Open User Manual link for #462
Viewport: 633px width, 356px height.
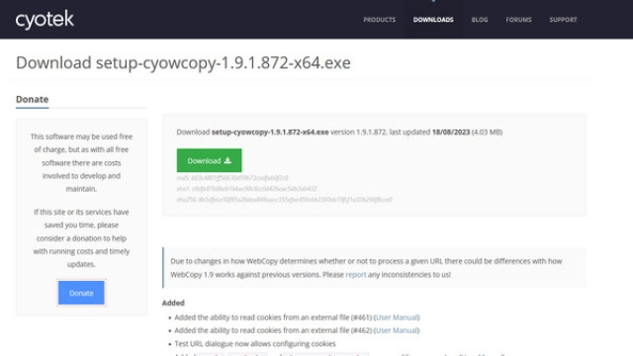397,330
